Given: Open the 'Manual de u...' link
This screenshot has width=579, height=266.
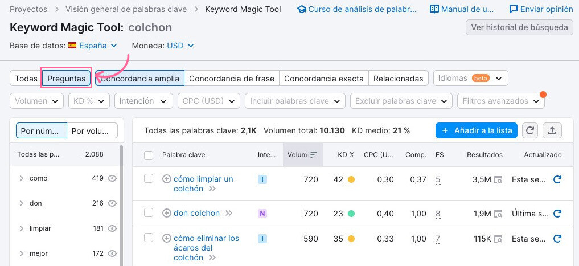Looking at the screenshot, I should (x=467, y=9).
